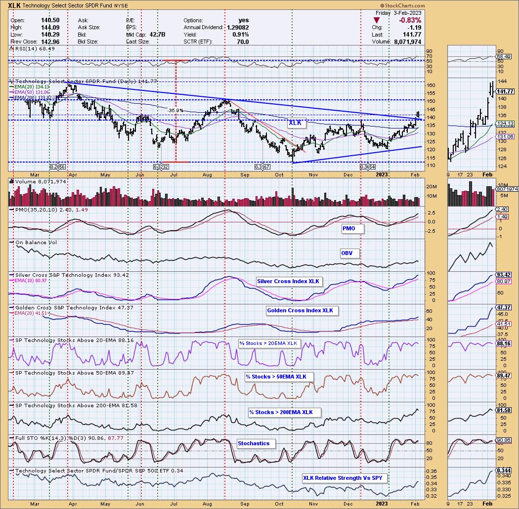Click the Golden Cross Technology Index 47.37 label

[x=74, y=308]
